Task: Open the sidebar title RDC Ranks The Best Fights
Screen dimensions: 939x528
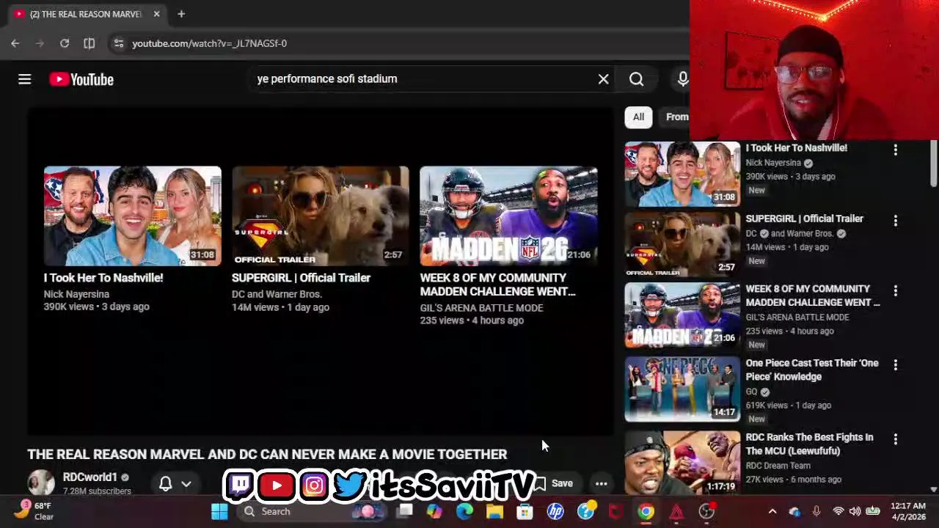Action: click(x=809, y=444)
